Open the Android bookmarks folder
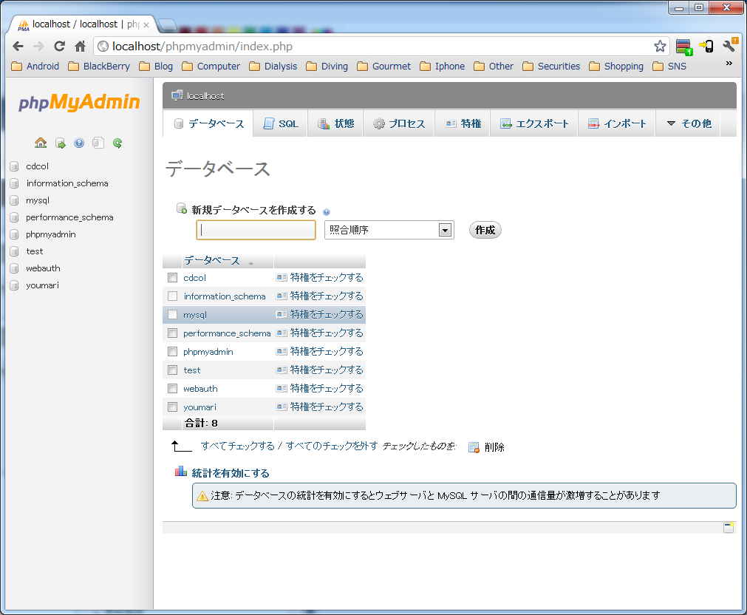747x615 pixels. point(35,67)
